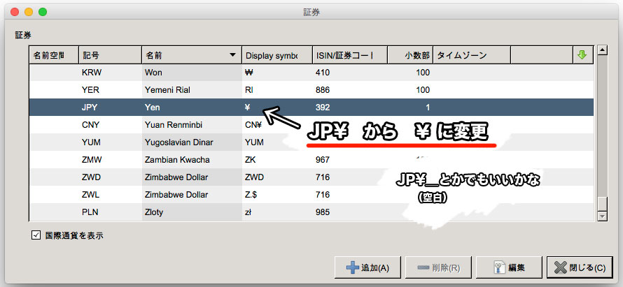Click the scrollbar down arrow
The height and width of the screenshot is (287, 623).
click(601, 217)
